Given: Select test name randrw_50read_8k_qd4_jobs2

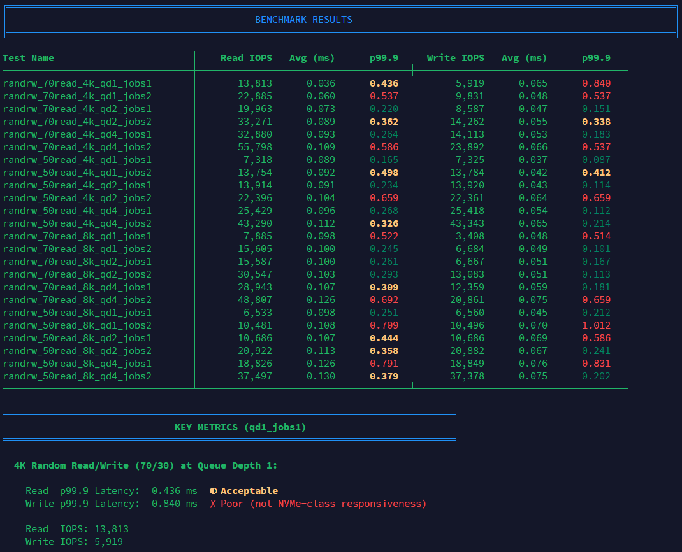Looking at the screenshot, I should click(77, 376).
